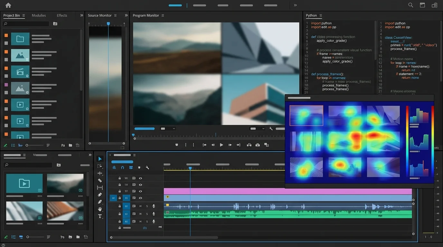Switch Project 8in panel to list view
Image resolution: width=443 pixels, height=247 pixels.
click(x=13, y=145)
